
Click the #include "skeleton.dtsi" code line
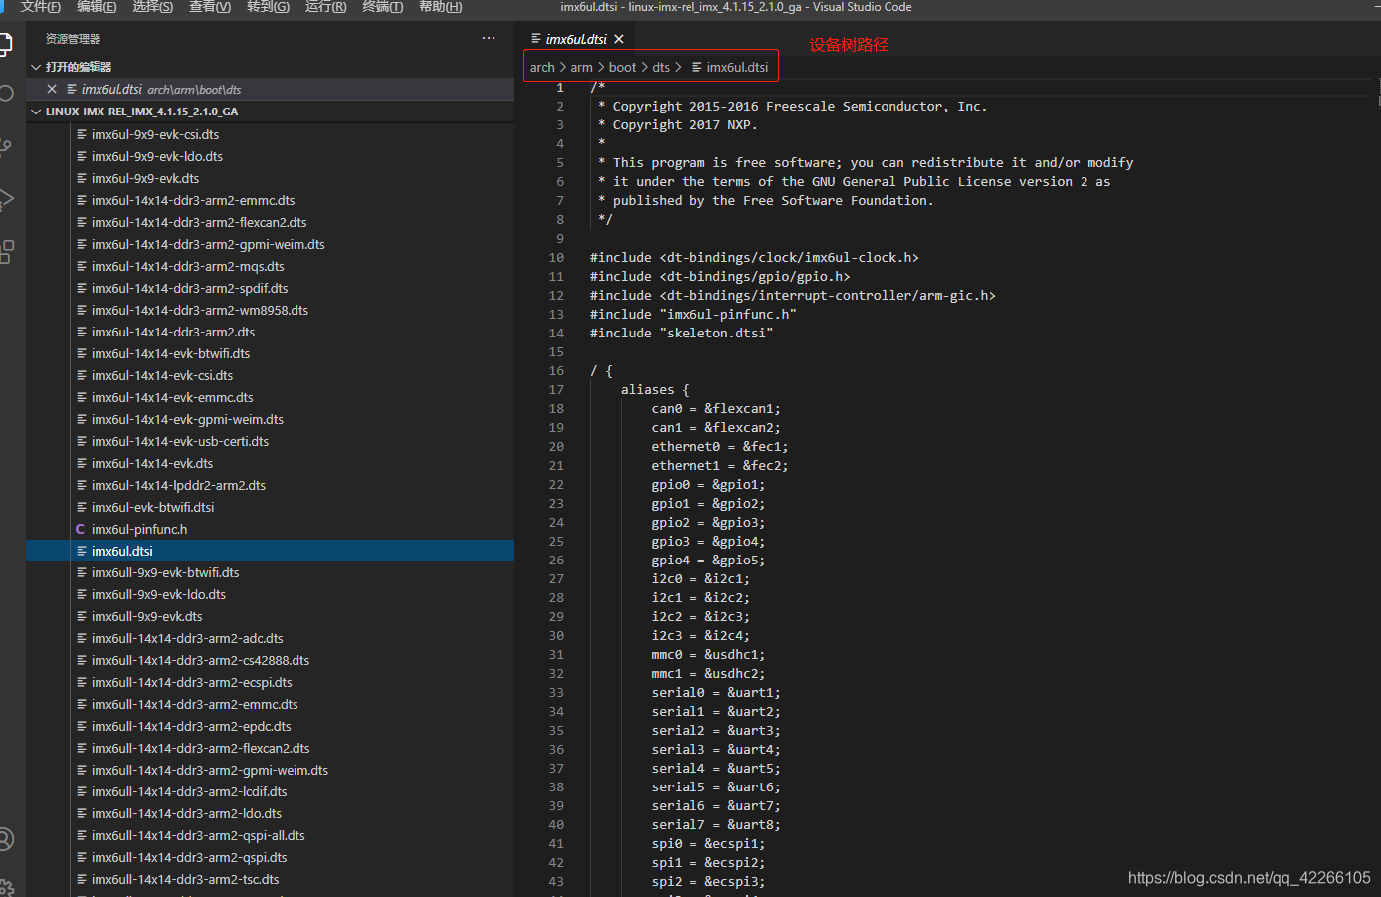tap(682, 334)
